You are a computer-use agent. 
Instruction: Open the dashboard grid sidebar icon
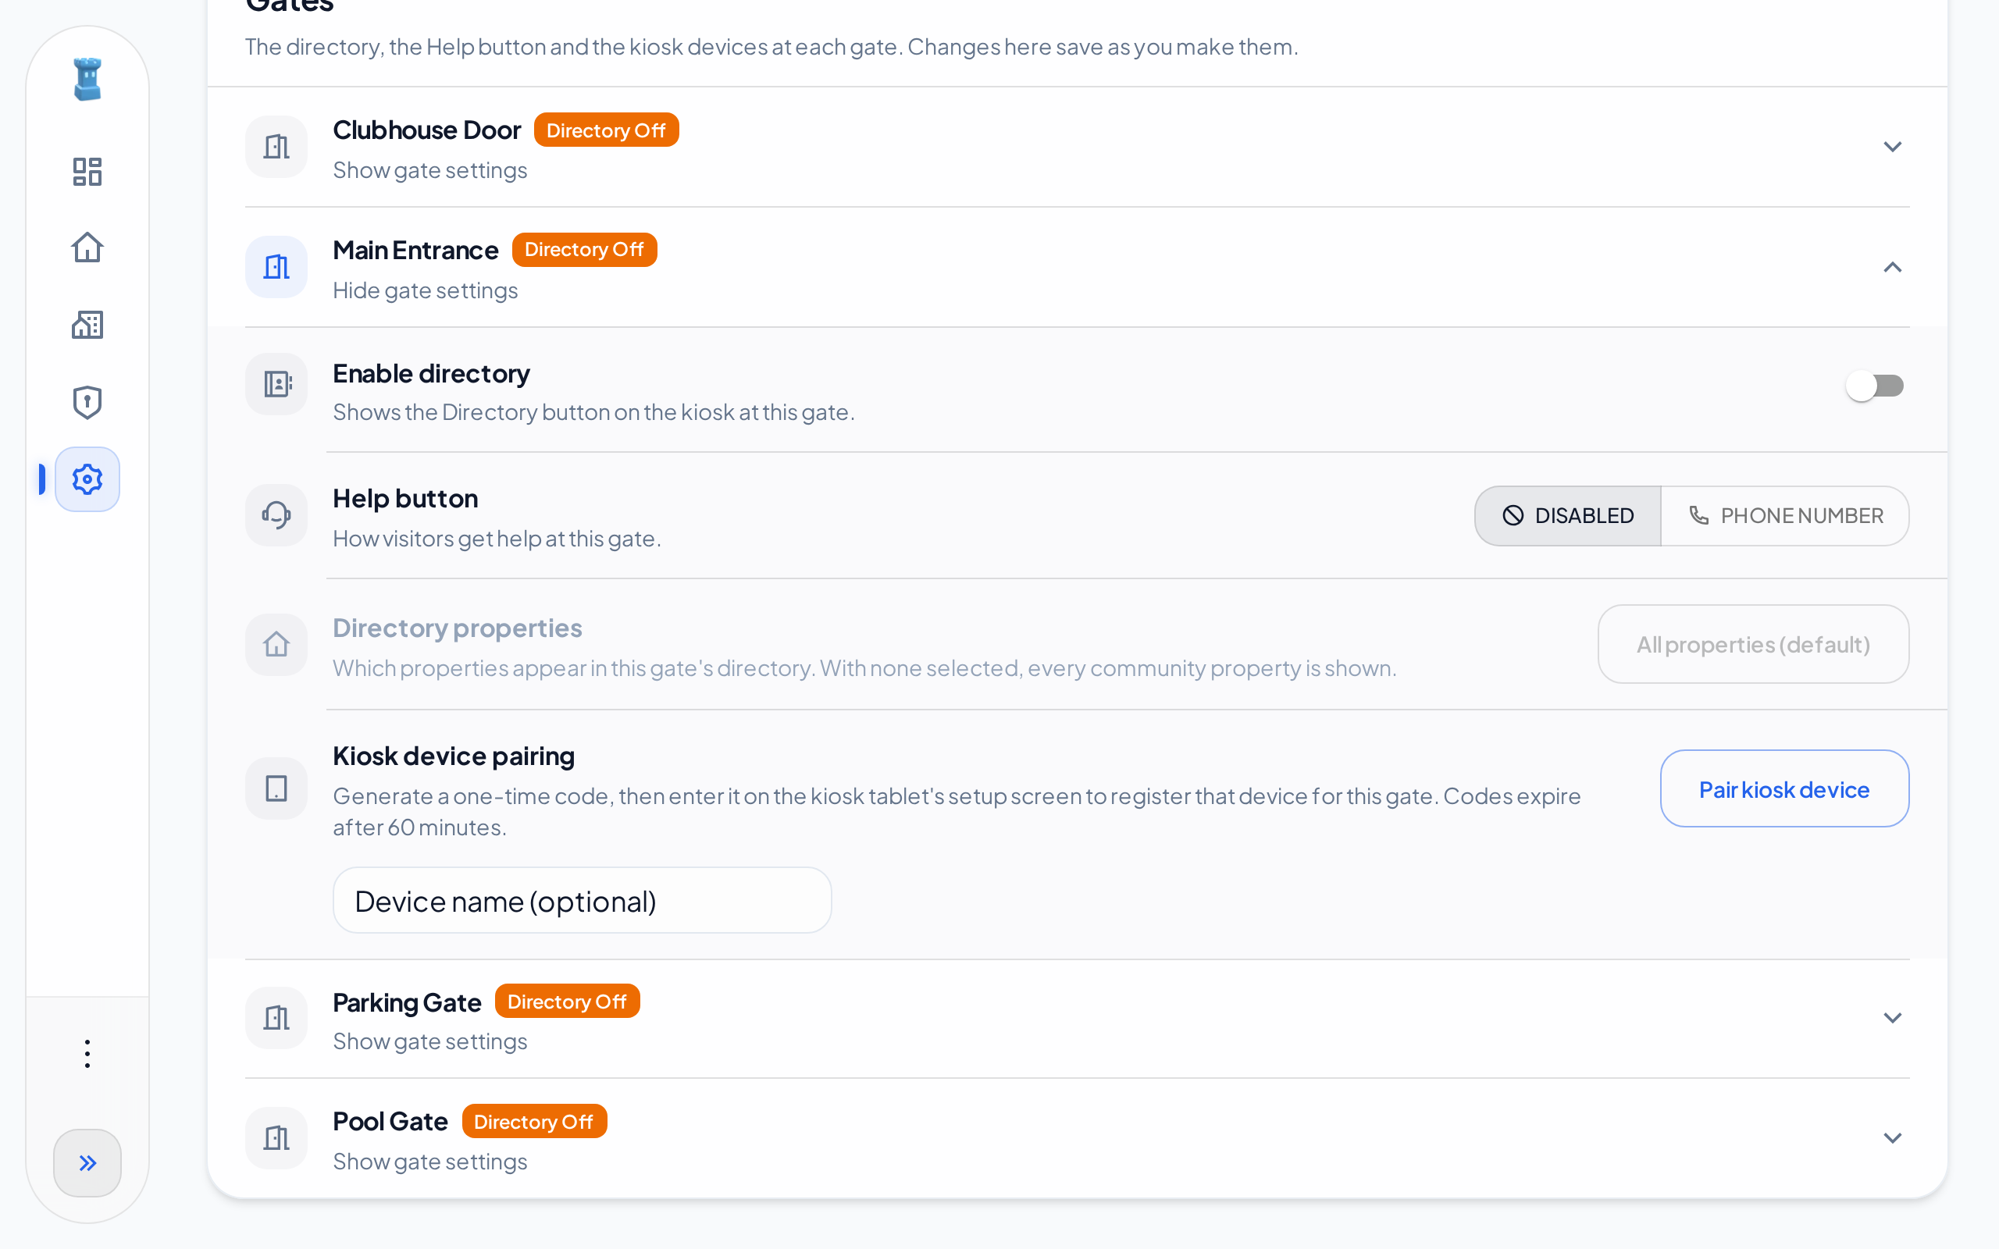[87, 172]
